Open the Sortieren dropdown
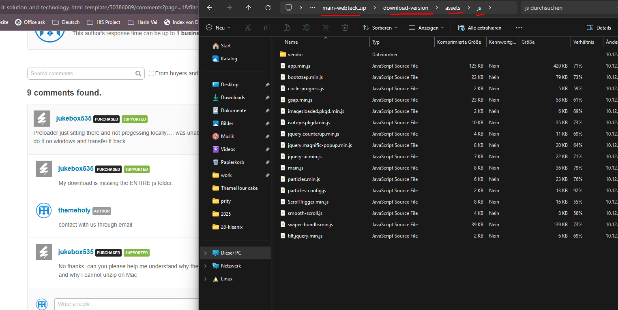This screenshot has height=310, width=618. (380, 28)
